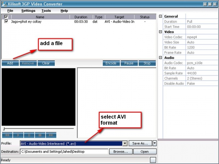This screenshot has width=219, height=164.
Task: Close the Xilisoft 3GP Video Converter window
Action: (x=215, y=4)
